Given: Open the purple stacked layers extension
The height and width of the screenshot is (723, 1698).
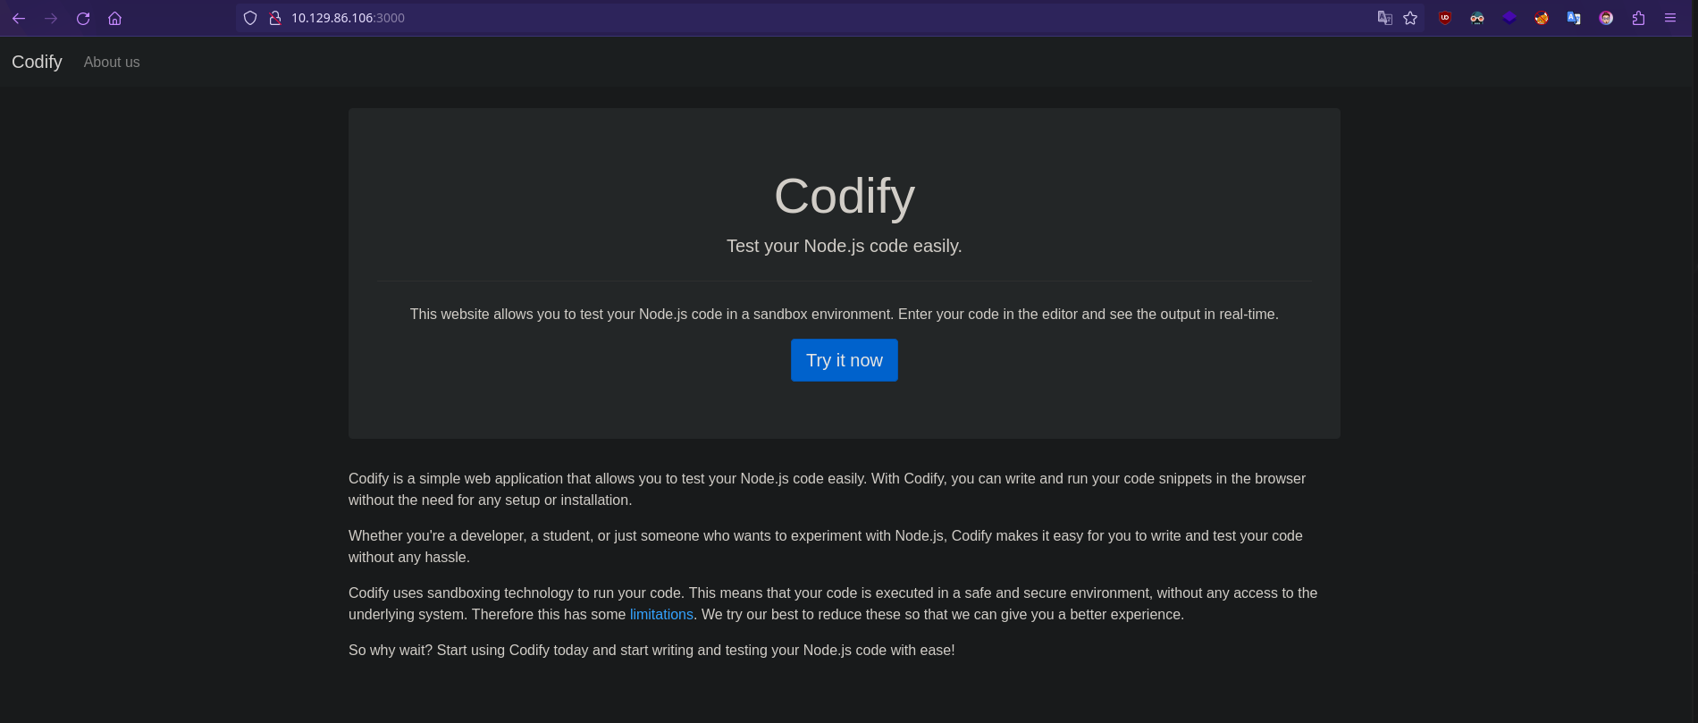Looking at the screenshot, I should [1509, 18].
